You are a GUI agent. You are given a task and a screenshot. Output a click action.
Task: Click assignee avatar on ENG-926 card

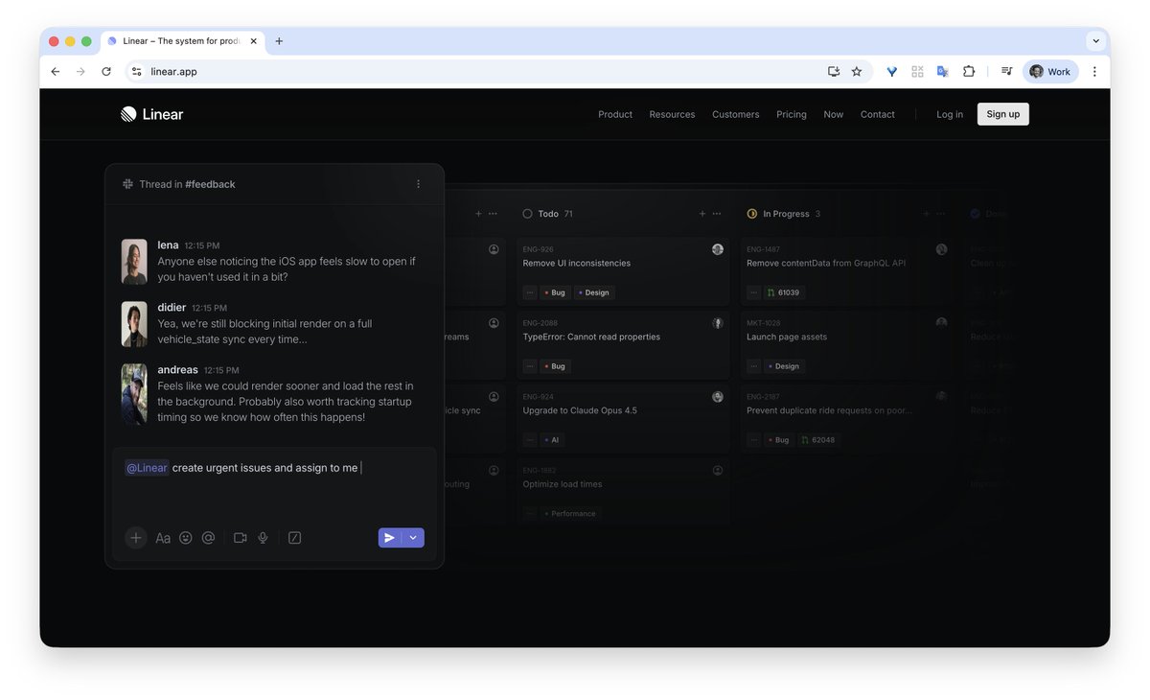pos(718,249)
